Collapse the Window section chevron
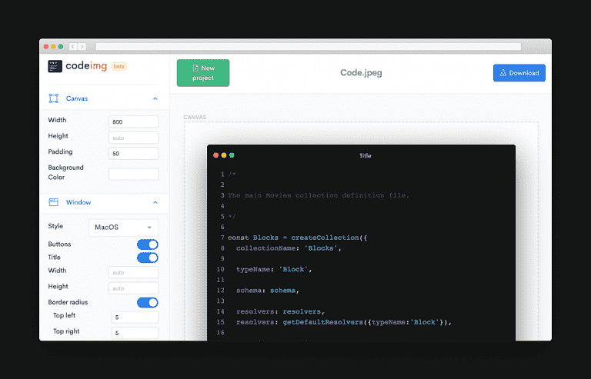 pos(155,202)
